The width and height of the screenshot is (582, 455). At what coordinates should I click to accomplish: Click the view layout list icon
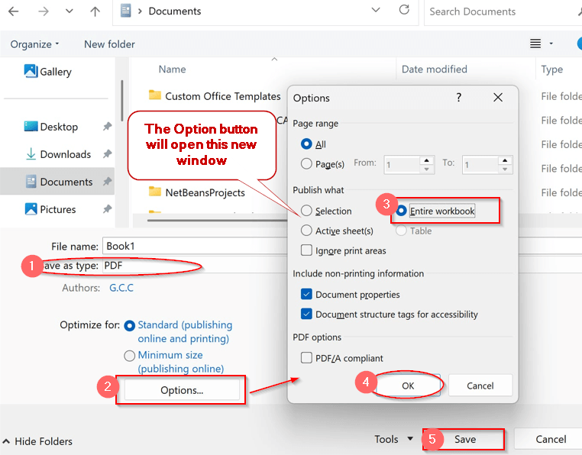(535, 44)
